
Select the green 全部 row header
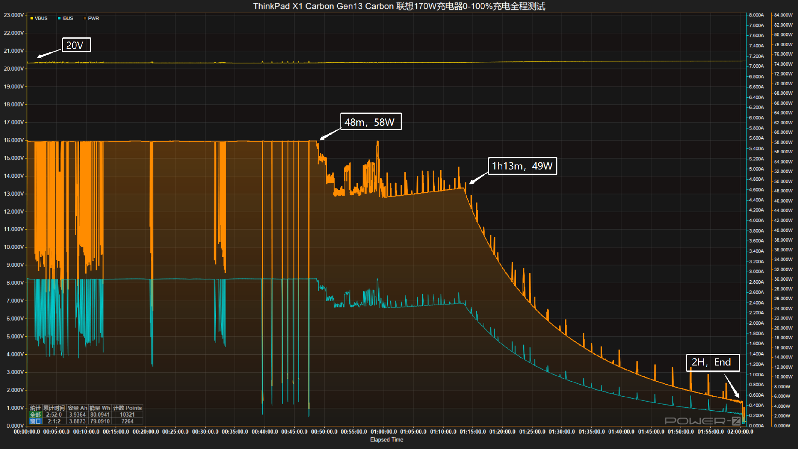35,415
